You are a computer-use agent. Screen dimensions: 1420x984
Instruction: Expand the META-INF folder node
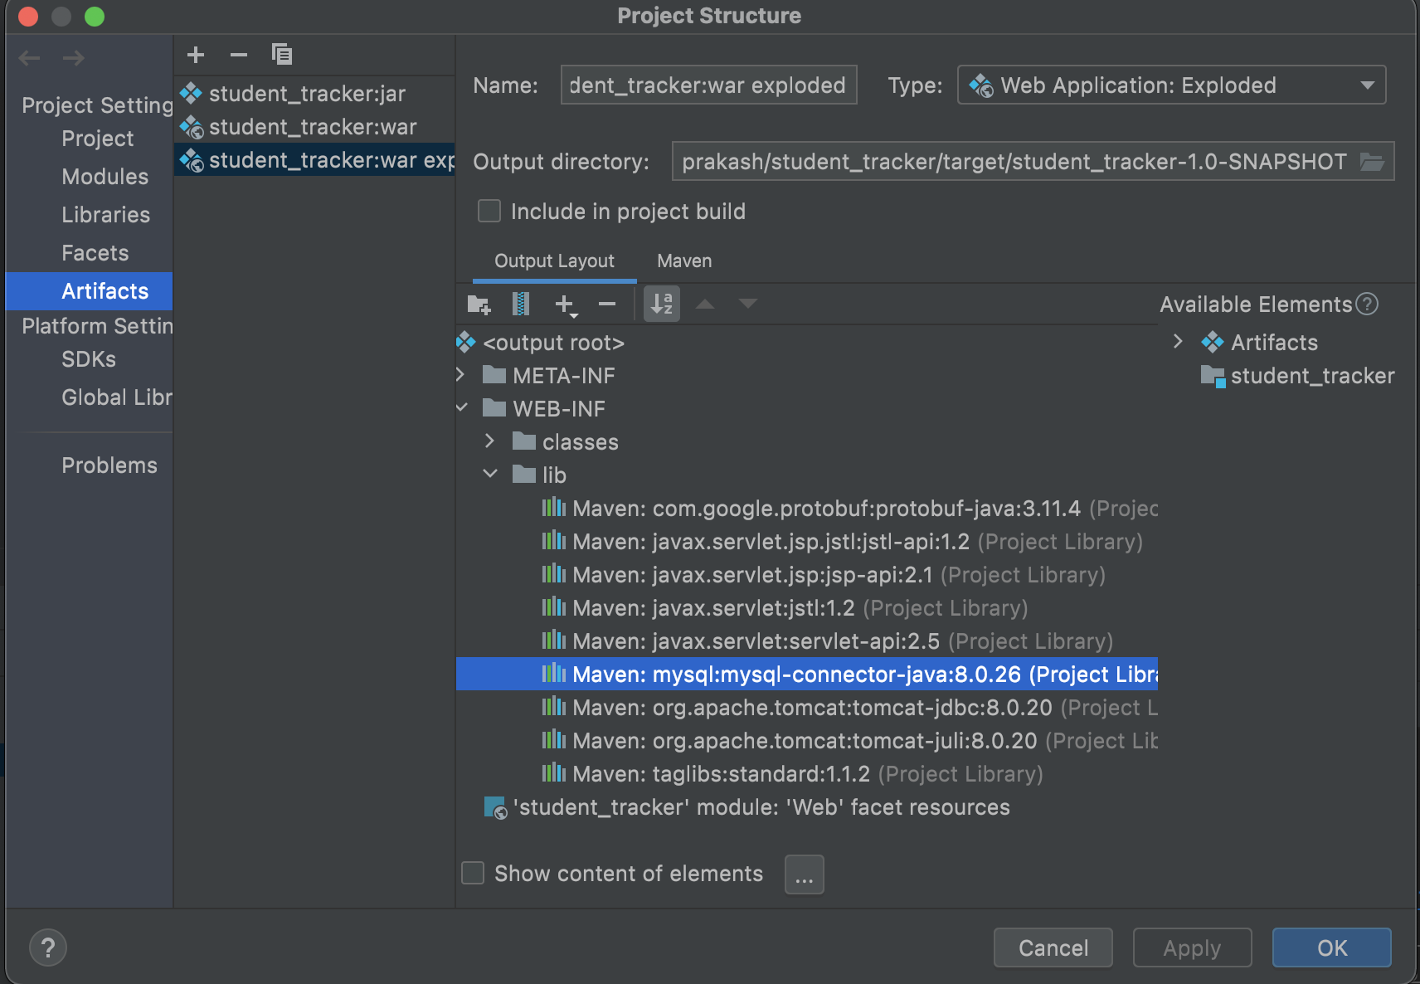coord(461,376)
